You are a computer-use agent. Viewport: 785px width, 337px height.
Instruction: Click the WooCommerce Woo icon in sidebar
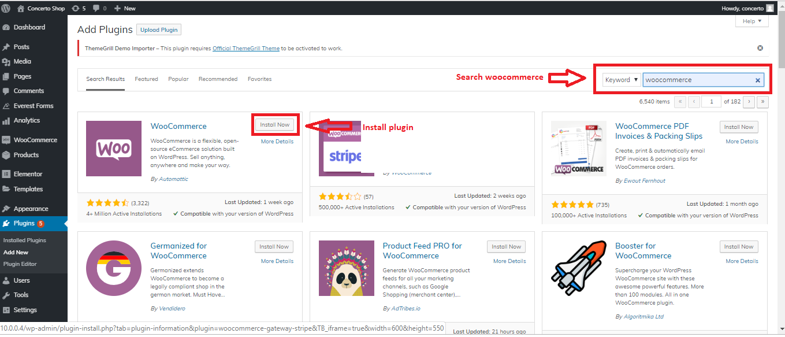(x=6, y=140)
